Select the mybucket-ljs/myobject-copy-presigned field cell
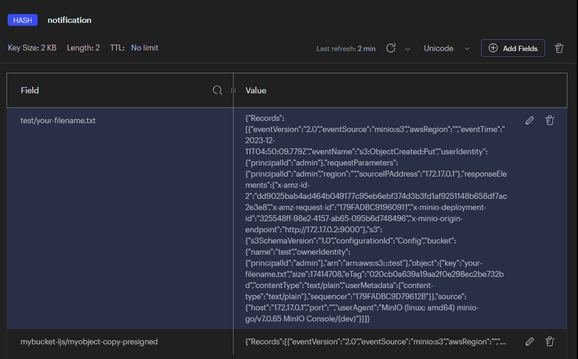The width and height of the screenshot is (578, 359). (89, 341)
